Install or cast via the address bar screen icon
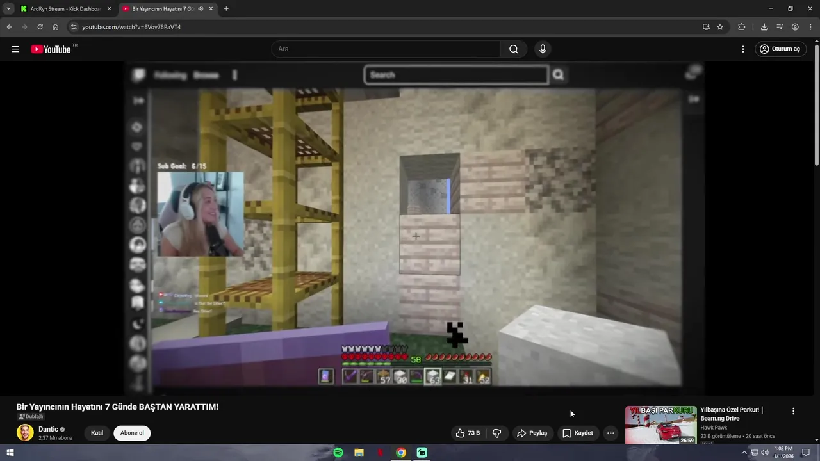 click(x=706, y=27)
